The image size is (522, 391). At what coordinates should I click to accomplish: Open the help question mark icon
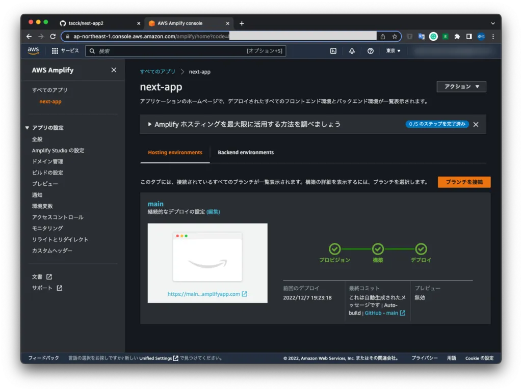[x=371, y=51]
